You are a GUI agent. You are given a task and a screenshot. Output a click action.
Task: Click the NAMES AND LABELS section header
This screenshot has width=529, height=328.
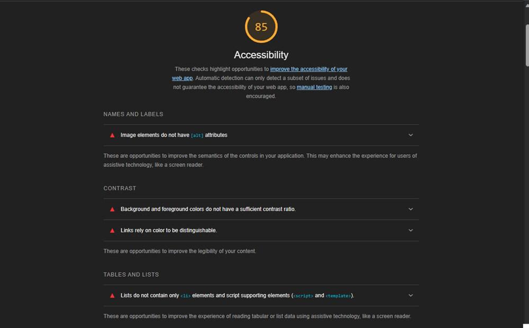133,114
